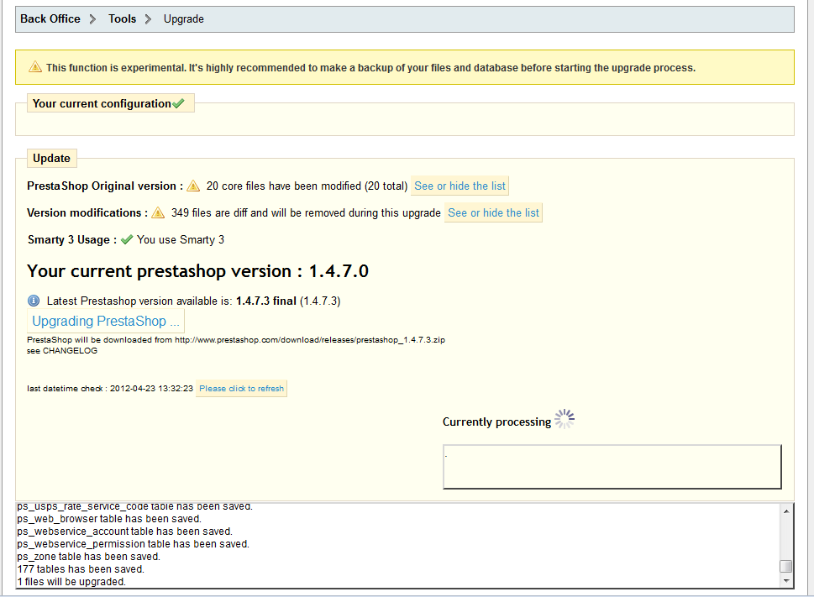Expand the list of diff files to remove
The width and height of the screenshot is (814, 597).
click(x=494, y=212)
